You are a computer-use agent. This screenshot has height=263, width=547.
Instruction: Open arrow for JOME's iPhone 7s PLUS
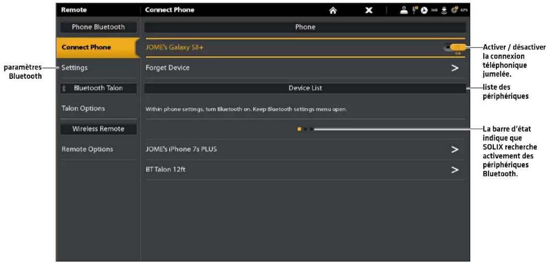(455, 150)
